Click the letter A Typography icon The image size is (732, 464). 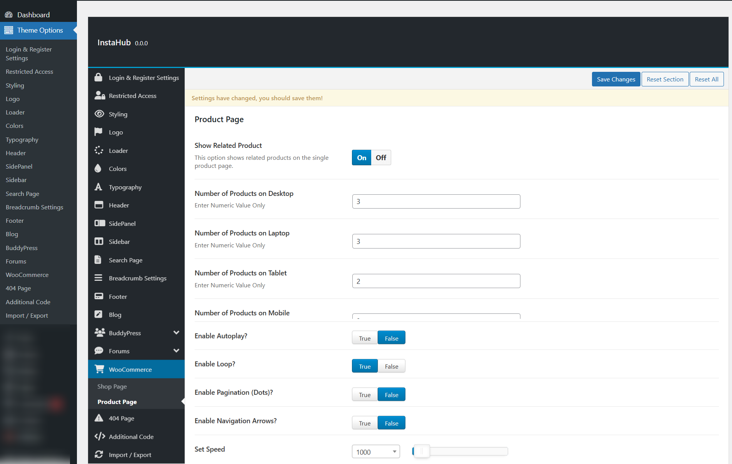[x=98, y=187]
